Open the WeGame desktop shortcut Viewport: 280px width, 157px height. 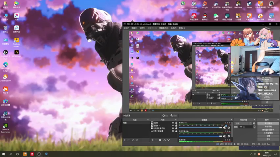[x=238, y=5]
